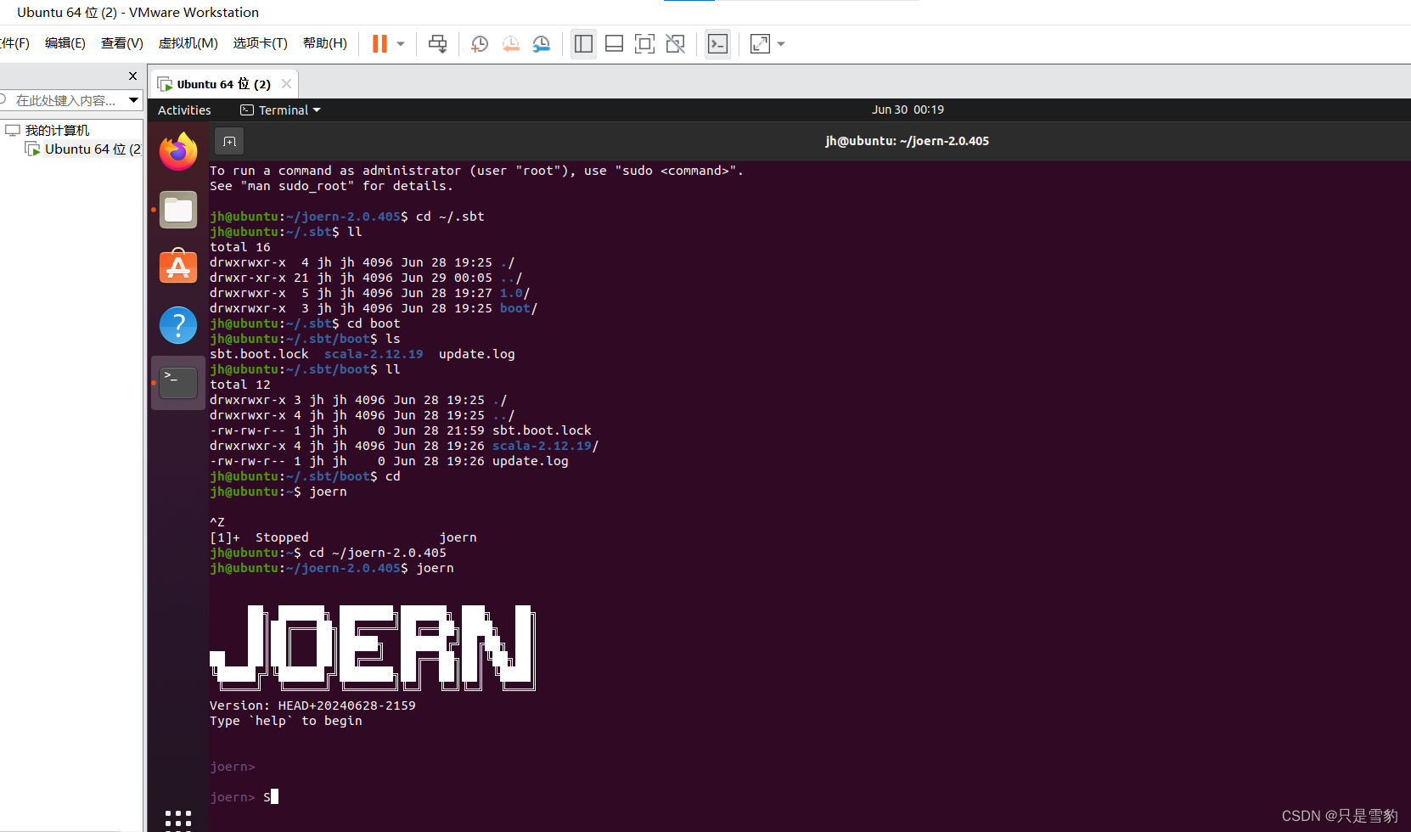Screen dimensions: 1411x832
Task: Close the library sidebar panel
Action: tap(132, 76)
